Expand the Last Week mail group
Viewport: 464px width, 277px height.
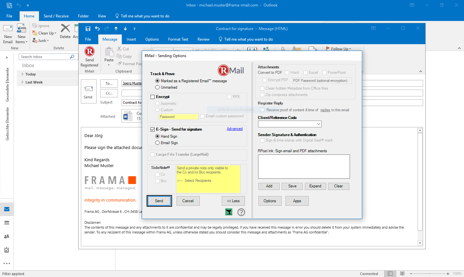(23, 82)
